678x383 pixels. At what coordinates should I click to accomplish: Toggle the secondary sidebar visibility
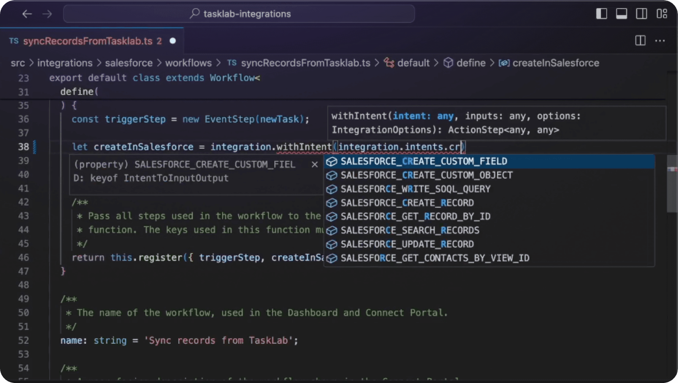(x=641, y=14)
